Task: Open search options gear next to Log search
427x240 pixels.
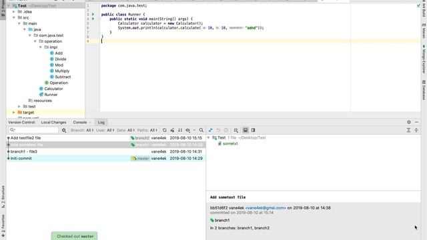Action: pyautogui.click(x=64, y=131)
